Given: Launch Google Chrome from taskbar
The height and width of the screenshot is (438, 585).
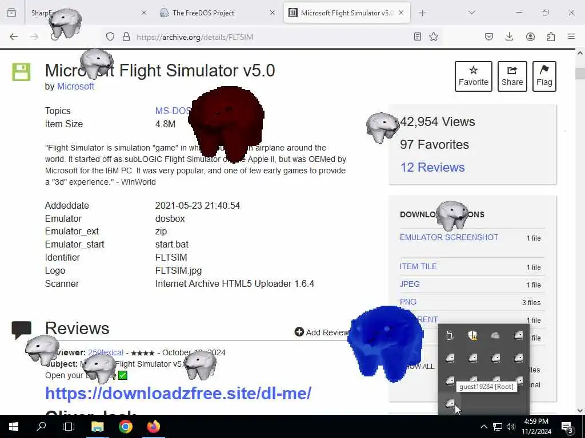Looking at the screenshot, I should (126, 427).
